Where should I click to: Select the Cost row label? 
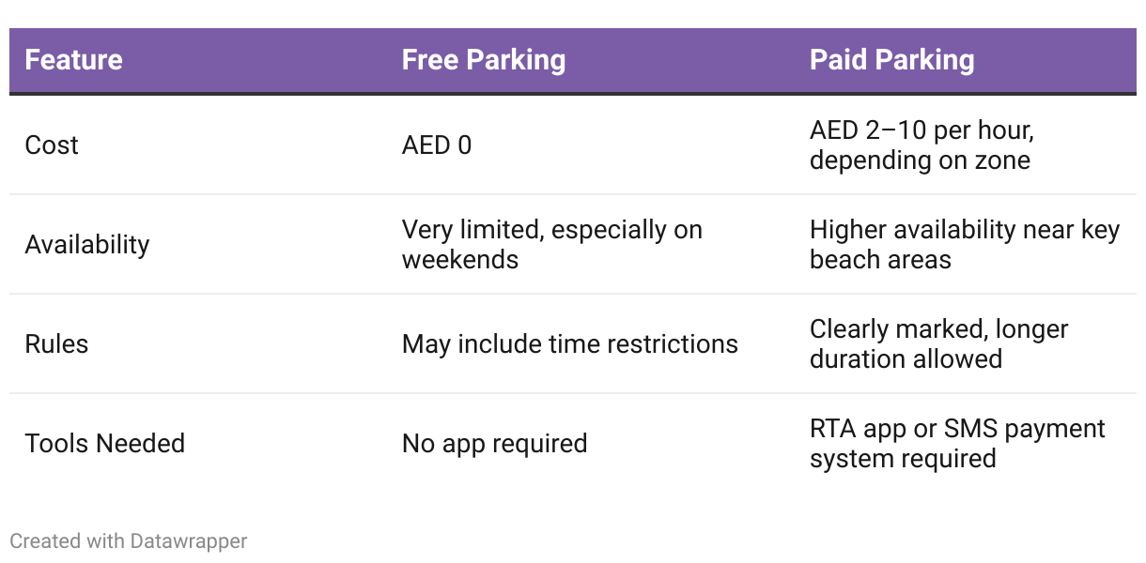(x=52, y=145)
